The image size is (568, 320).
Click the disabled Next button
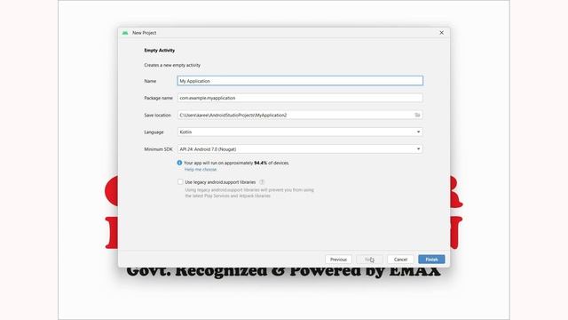click(369, 260)
